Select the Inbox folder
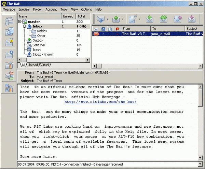Screen dimensions: 205x169 (37, 26)
